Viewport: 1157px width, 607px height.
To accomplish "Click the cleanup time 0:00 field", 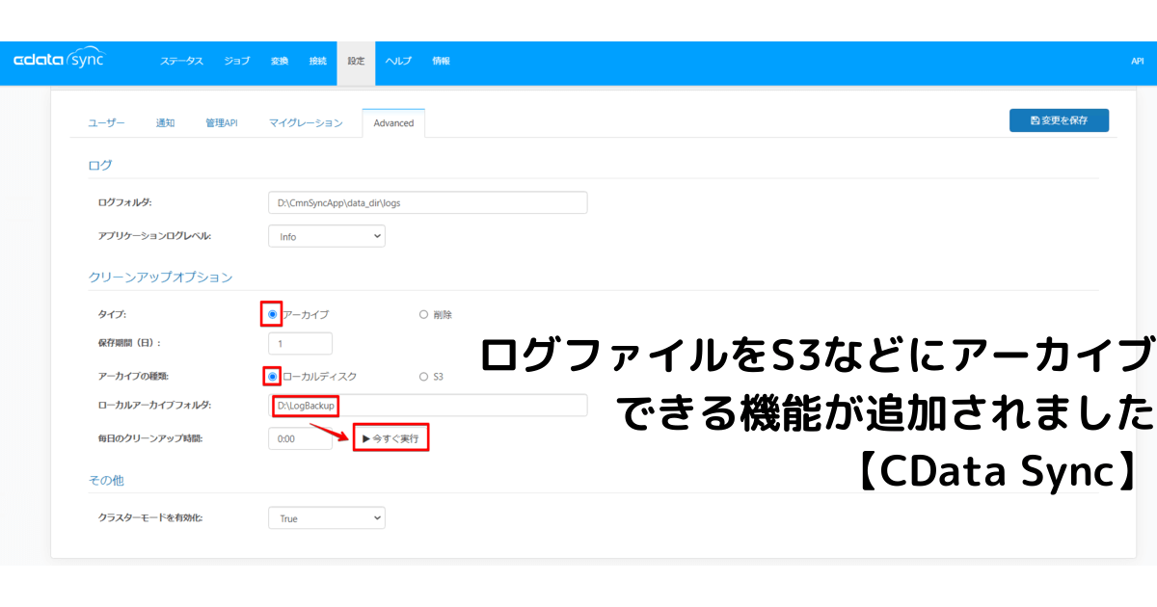I will (x=300, y=438).
